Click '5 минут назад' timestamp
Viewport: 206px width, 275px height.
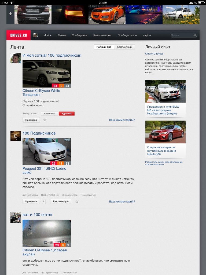(30, 114)
